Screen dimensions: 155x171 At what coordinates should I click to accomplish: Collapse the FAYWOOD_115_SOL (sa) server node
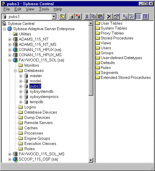tap(10, 60)
